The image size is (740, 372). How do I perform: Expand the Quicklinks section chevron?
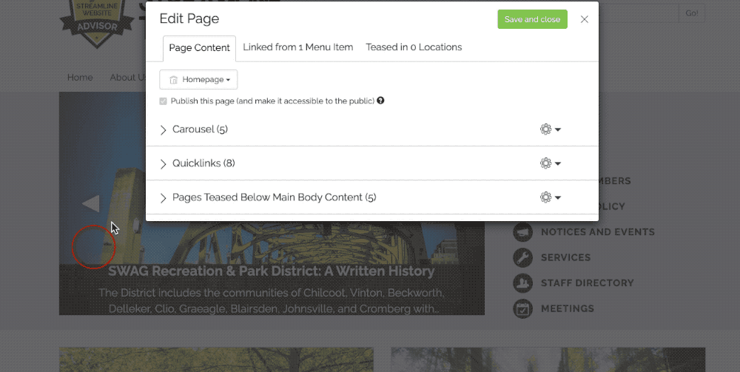click(x=164, y=164)
